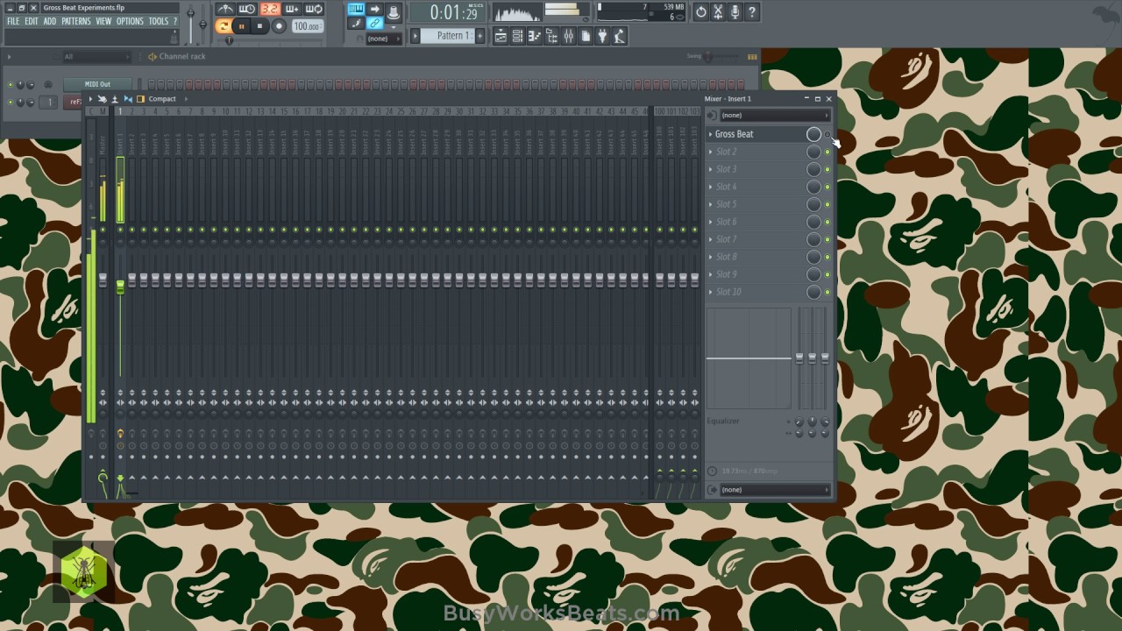Open the Piano roll icon
The width and height of the screenshot is (1122, 631).
tap(534, 36)
